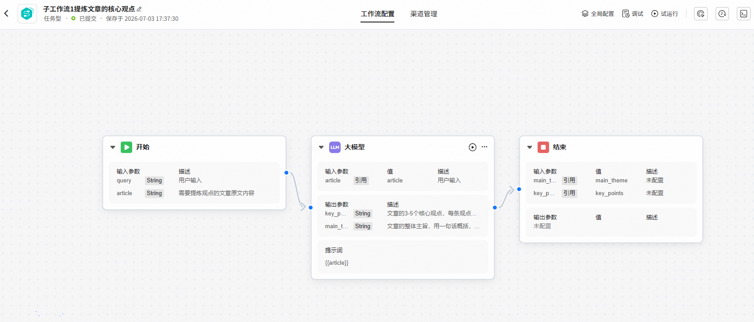Click String type tag of query row
The height and width of the screenshot is (322, 754).
click(x=154, y=181)
